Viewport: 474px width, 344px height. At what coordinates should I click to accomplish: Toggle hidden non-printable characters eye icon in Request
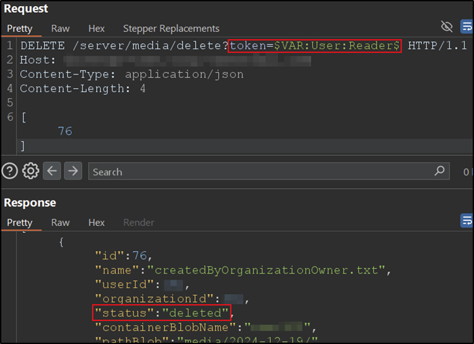[446, 27]
